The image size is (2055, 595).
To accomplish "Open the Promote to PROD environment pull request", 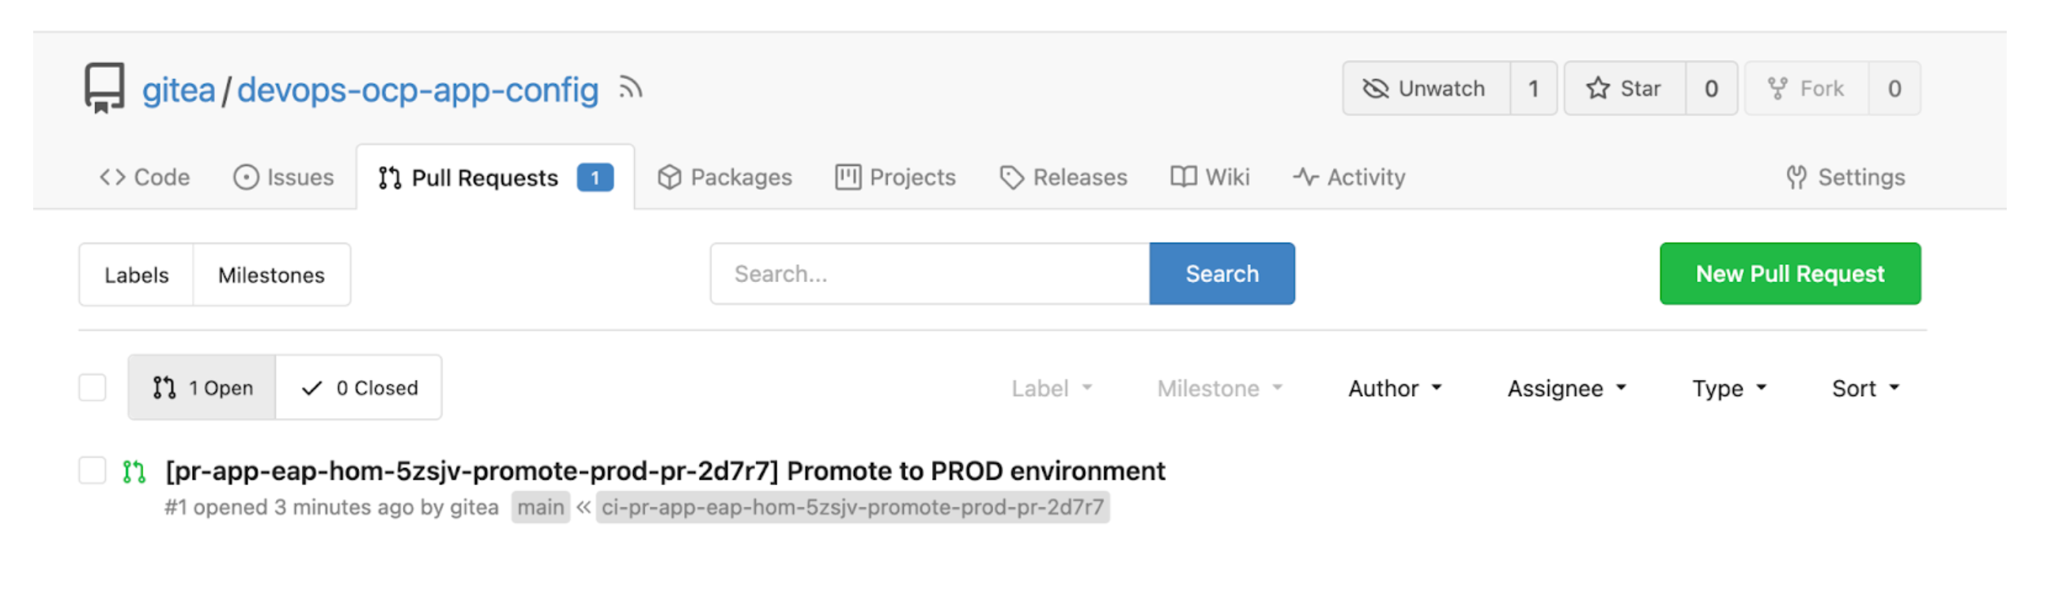I will pos(664,472).
